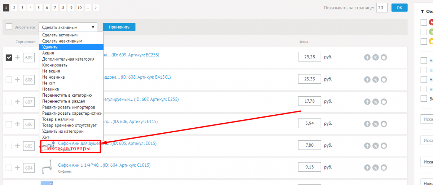
Task: Click the drag-move handle icon of item 606
Action: point(17,124)
